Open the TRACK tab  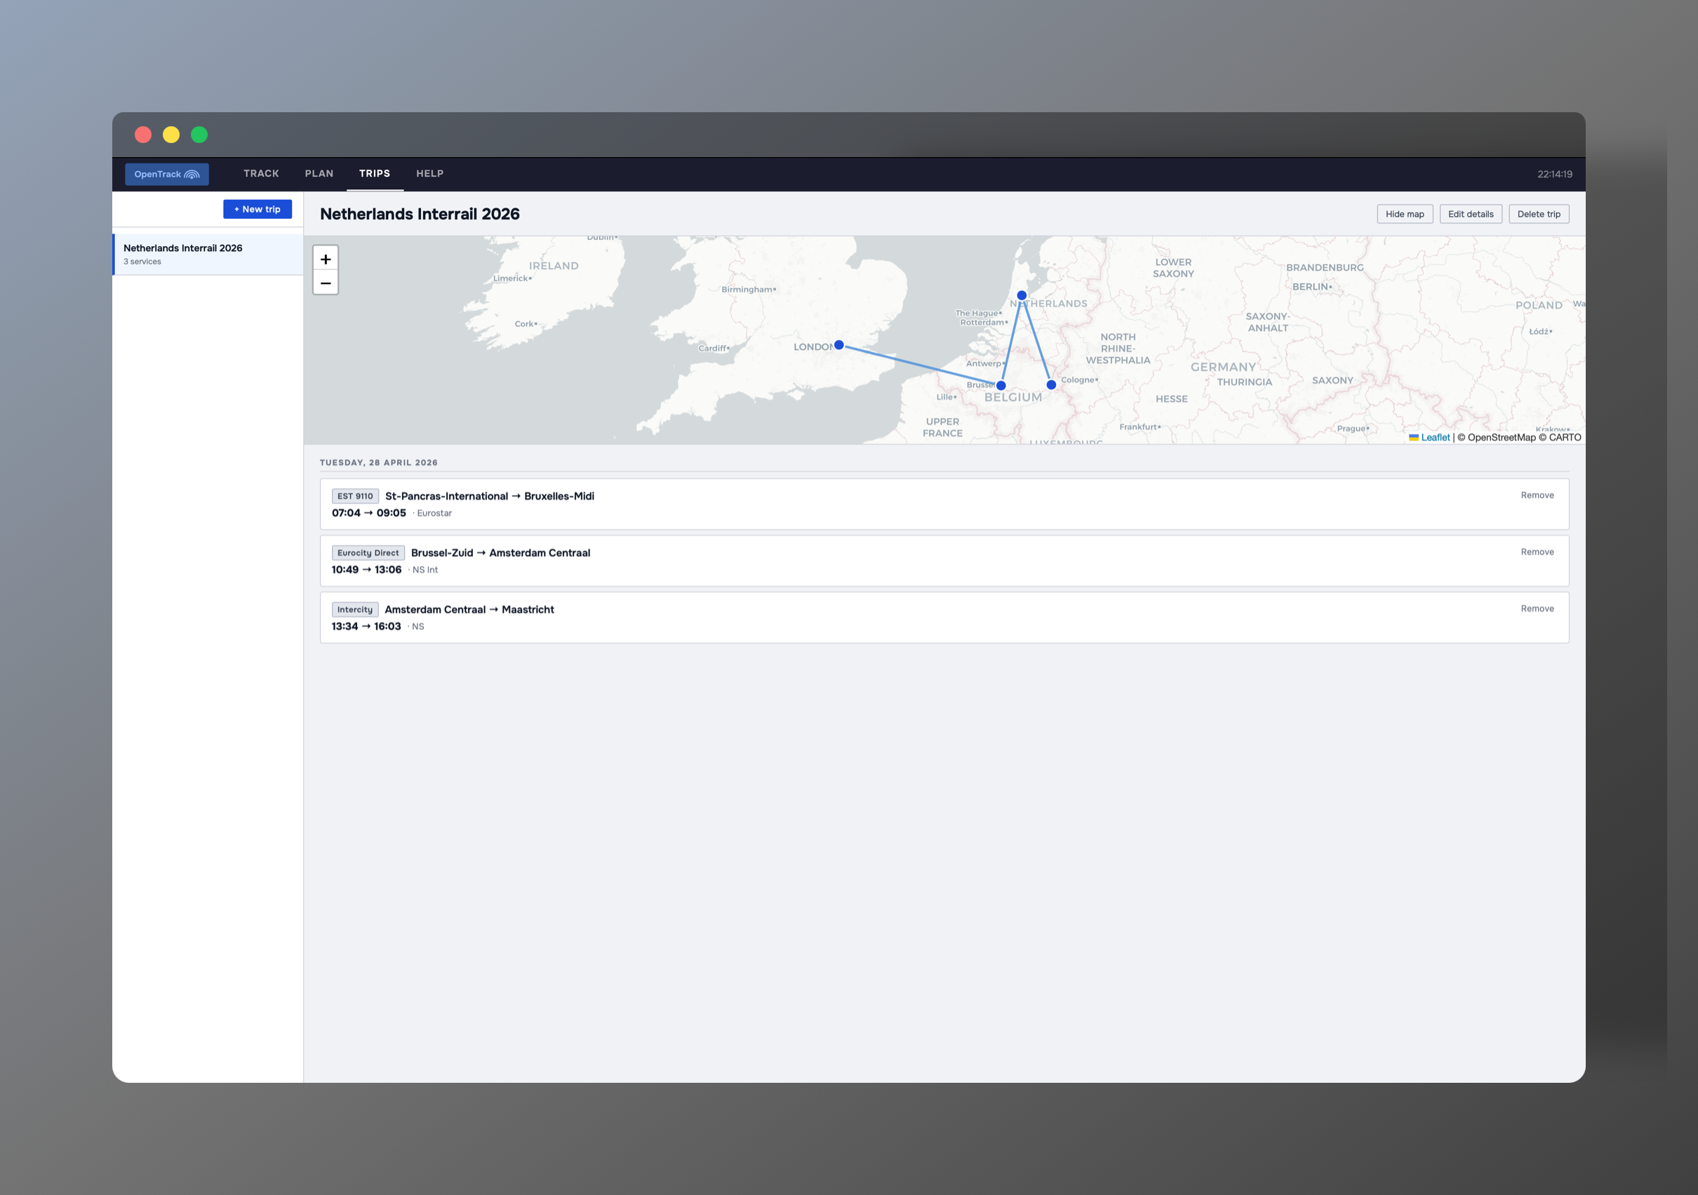coord(261,174)
